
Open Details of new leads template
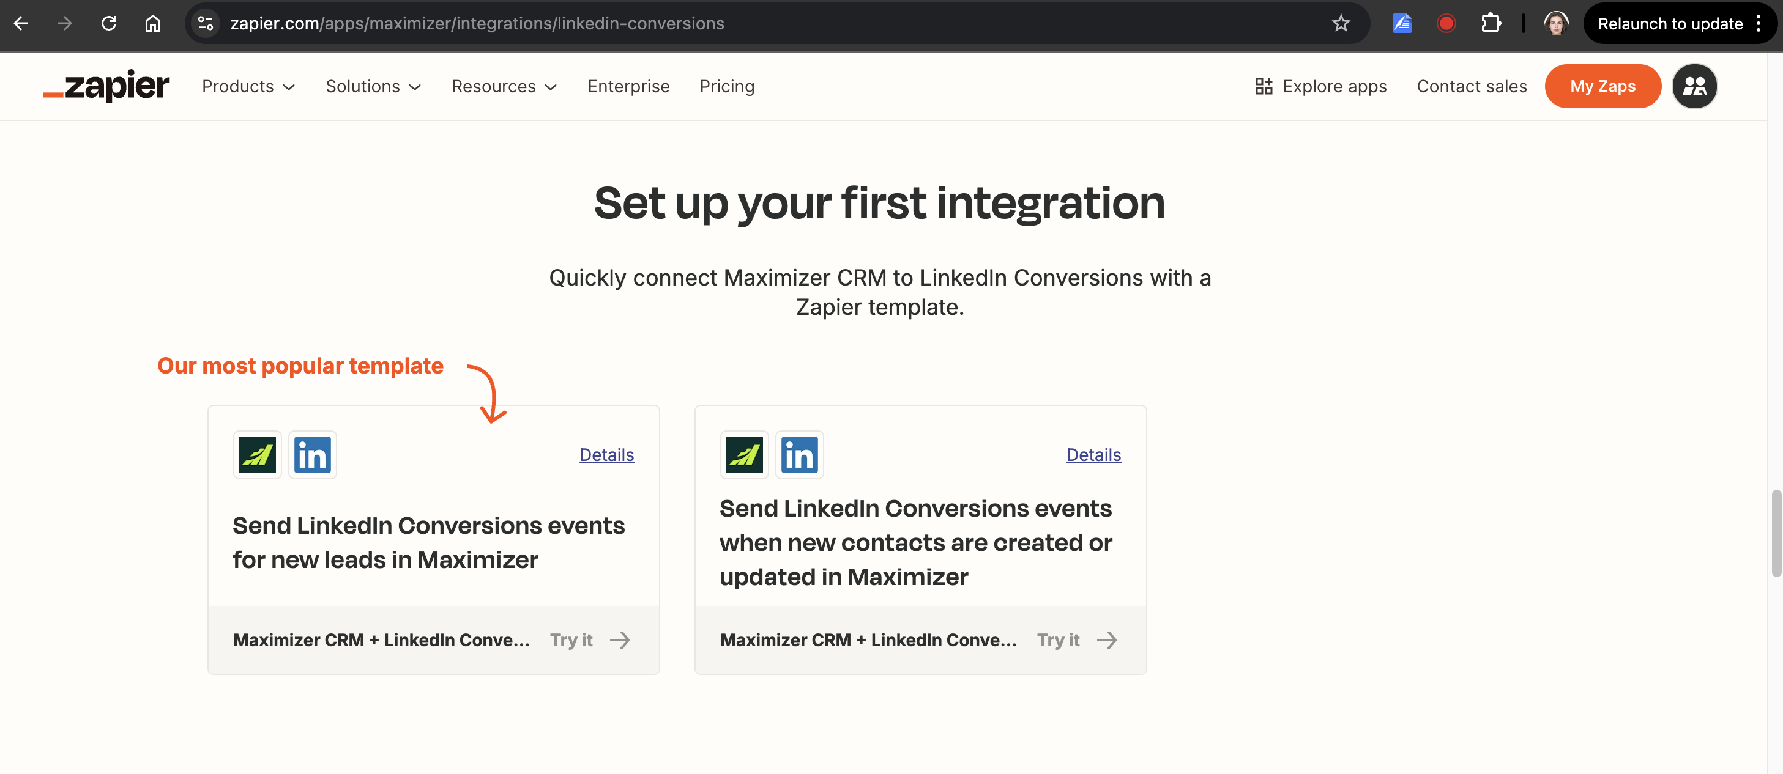click(606, 454)
